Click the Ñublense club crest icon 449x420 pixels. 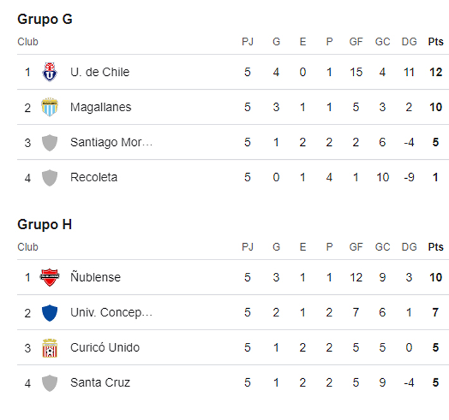click(49, 277)
